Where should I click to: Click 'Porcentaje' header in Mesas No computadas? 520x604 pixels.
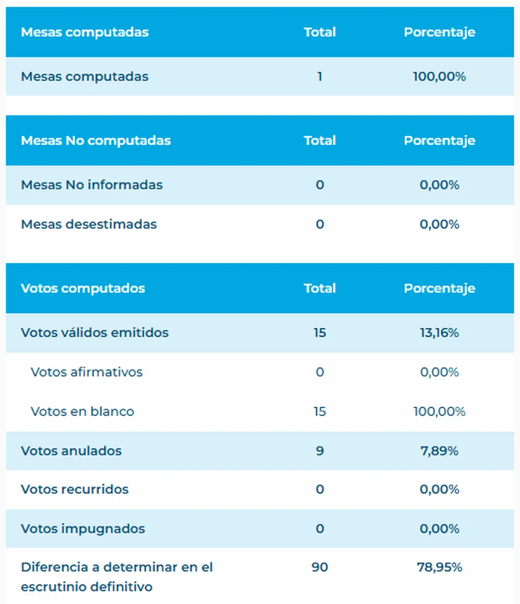pos(439,140)
